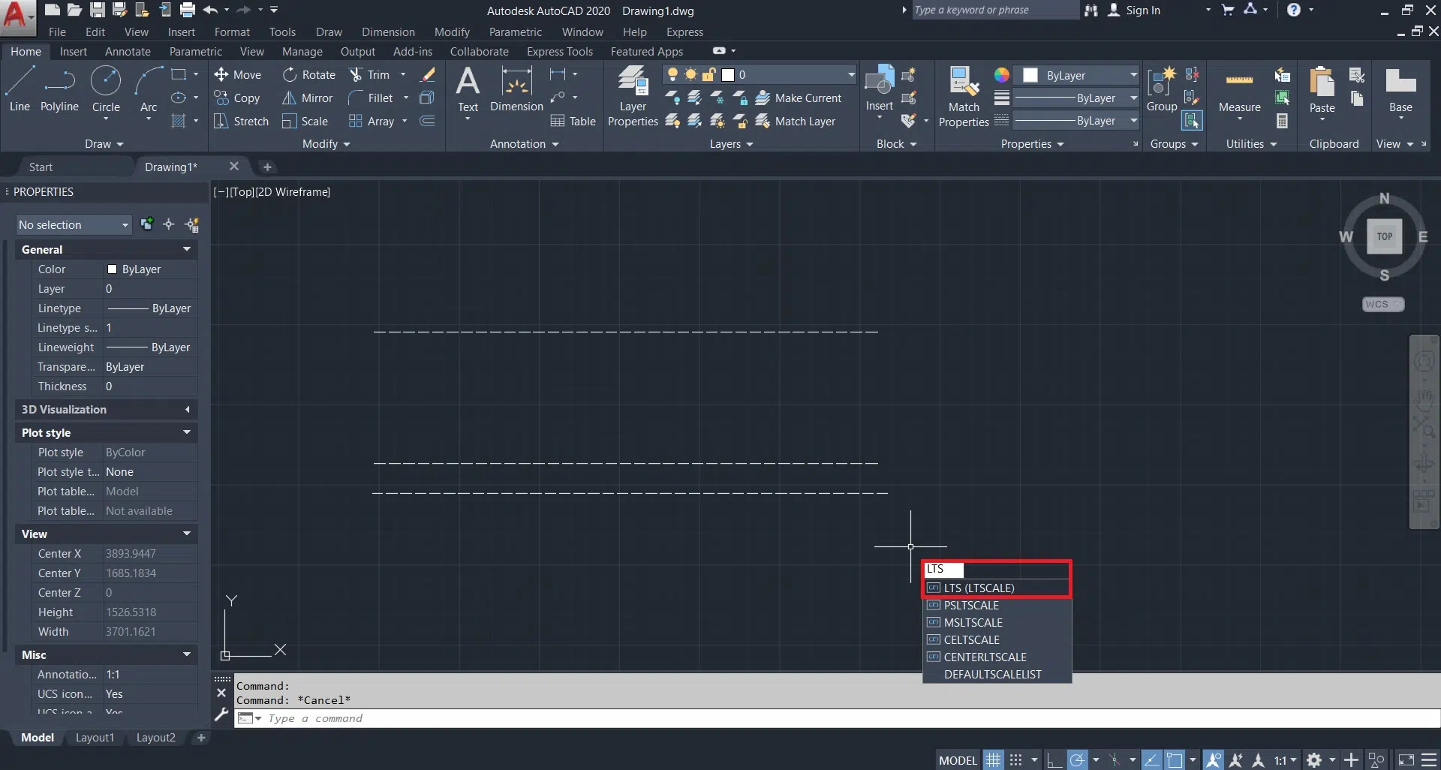Collapse the General properties section
Screen dimensions: 1441x770
186,249
